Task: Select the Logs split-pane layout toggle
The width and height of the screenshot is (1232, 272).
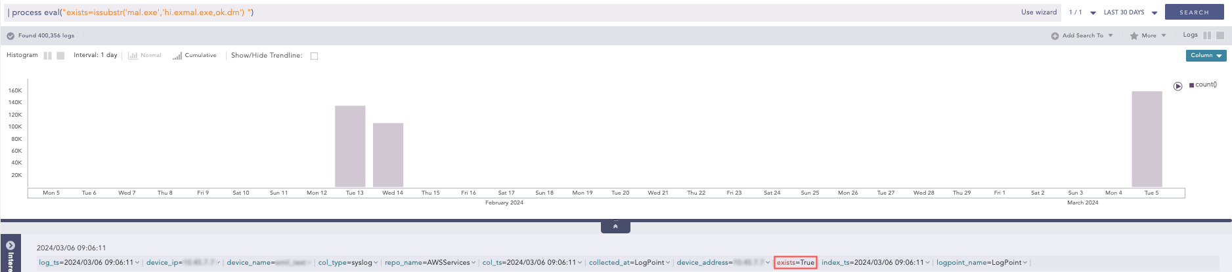Action: point(1207,35)
